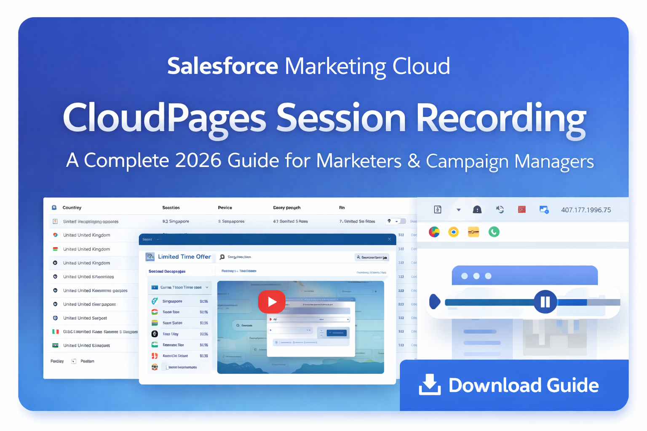
Task: Click the download arrow icon on Download Guide
Action: pyautogui.click(x=430, y=385)
